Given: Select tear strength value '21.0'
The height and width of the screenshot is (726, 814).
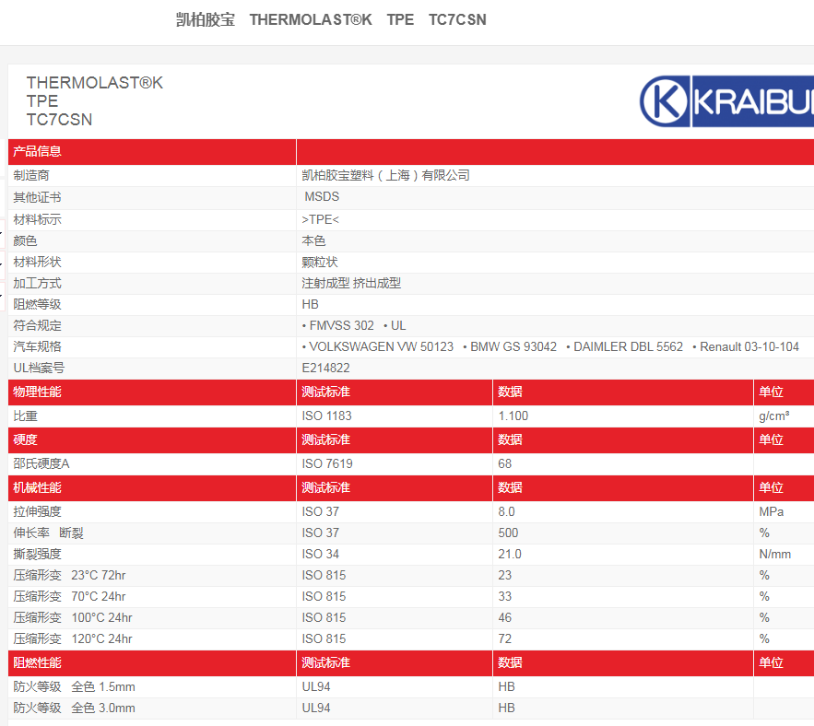Looking at the screenshot, I should 510,555.
